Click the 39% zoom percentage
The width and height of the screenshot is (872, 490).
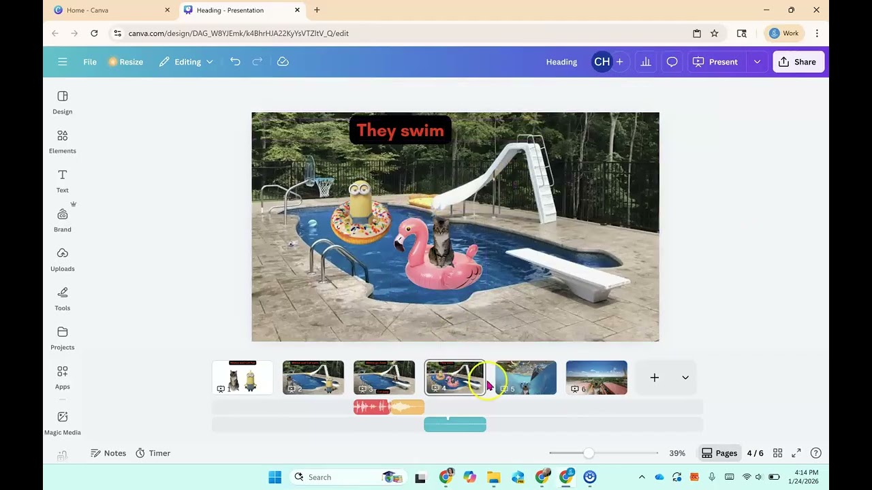pyautogui.click(x=677, y=453)
